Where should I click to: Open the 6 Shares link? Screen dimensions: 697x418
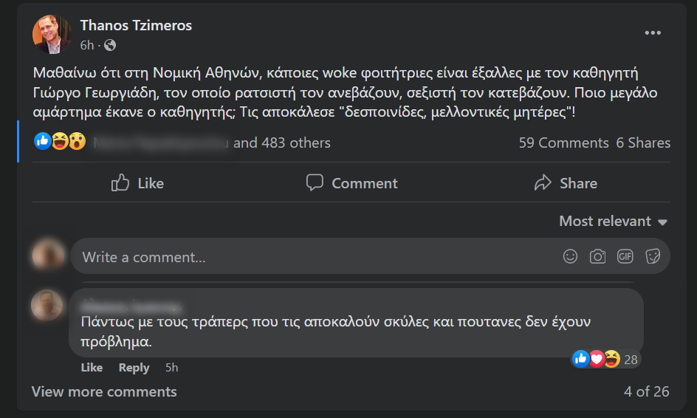pyautogui.click(x=643, y=143)
